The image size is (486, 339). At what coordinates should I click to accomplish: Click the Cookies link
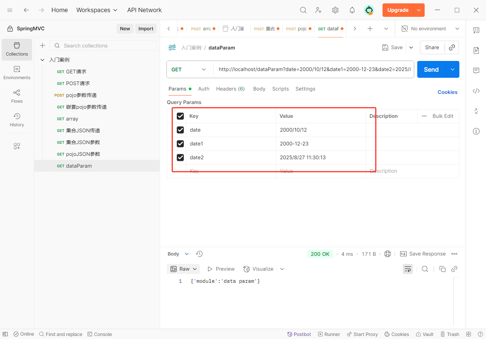(448, 92)
